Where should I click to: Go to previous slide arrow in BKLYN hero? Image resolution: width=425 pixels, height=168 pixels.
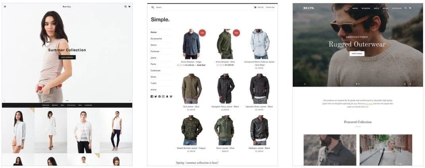[305, 84]
